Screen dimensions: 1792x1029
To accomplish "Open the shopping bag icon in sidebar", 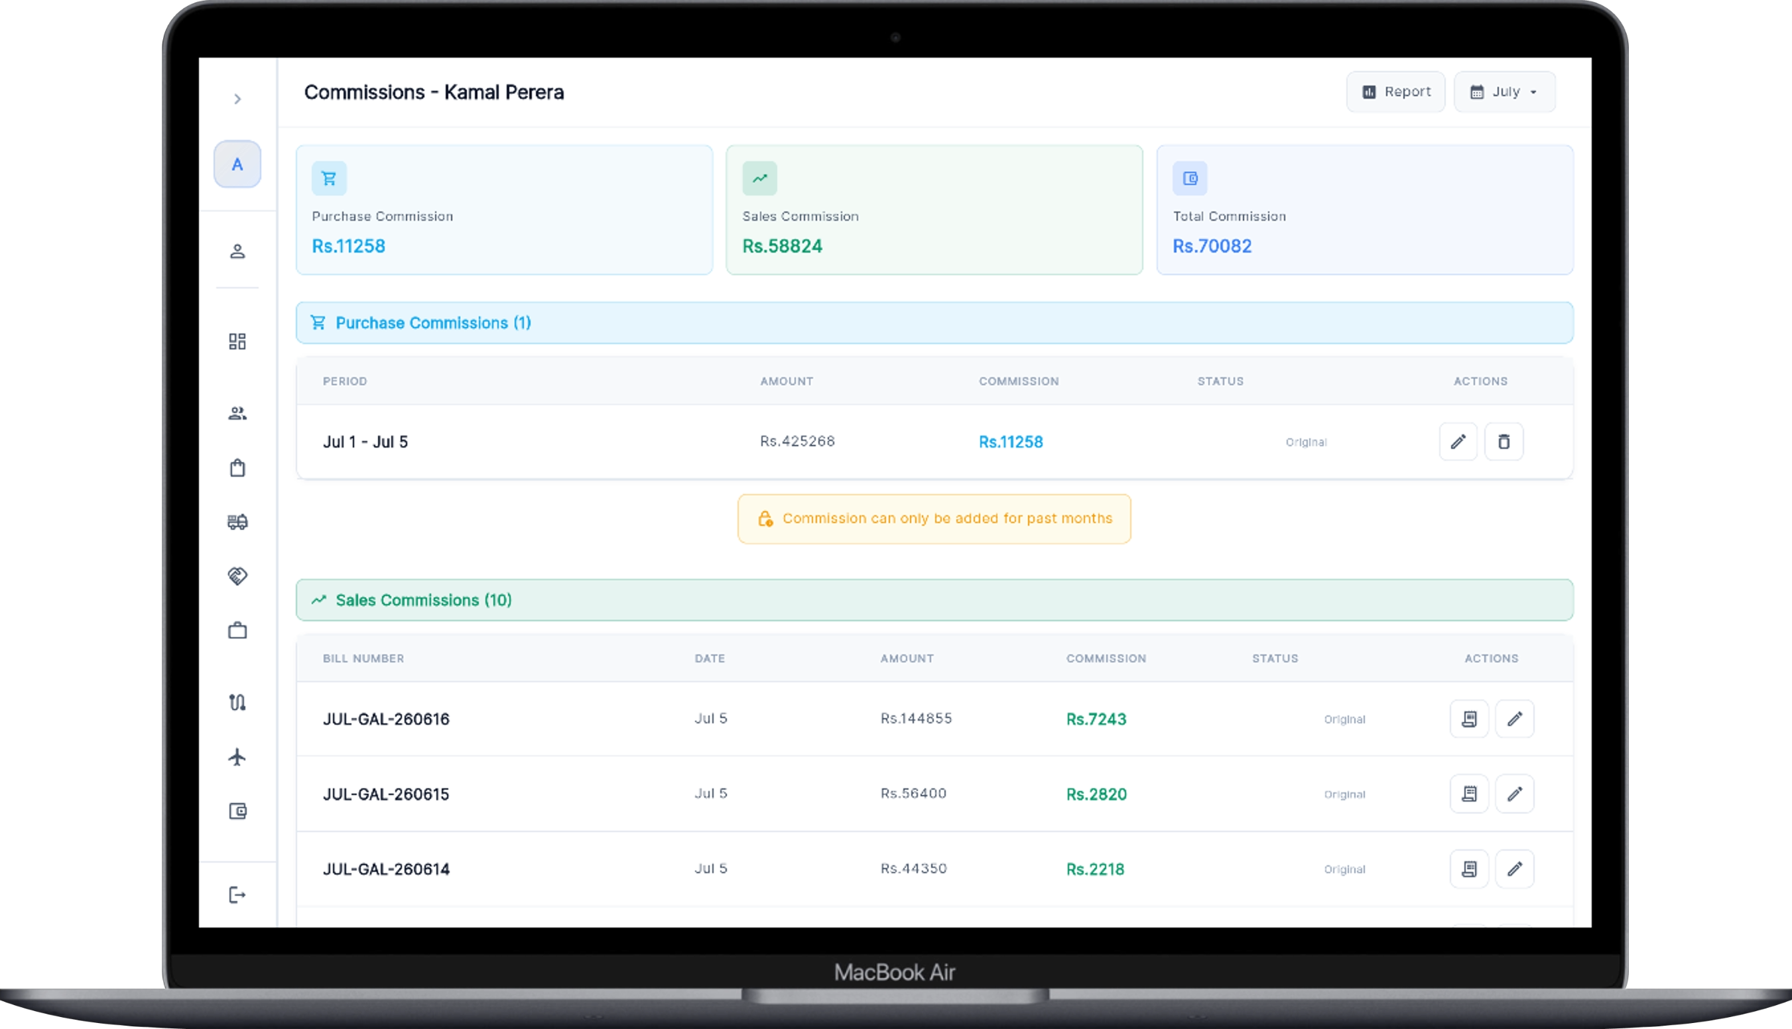I will tap(237, 468).
